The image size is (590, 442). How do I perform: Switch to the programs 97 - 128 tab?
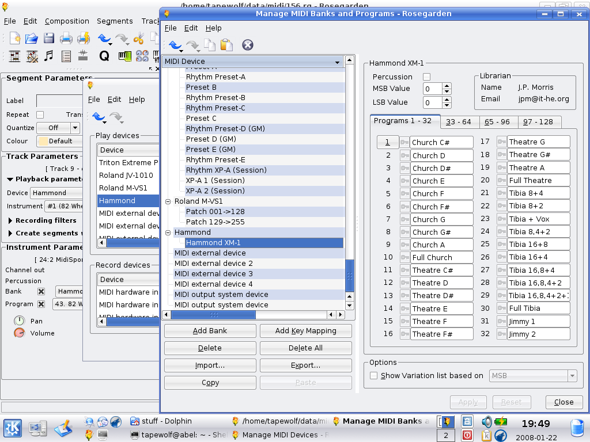tap(538, 122)
